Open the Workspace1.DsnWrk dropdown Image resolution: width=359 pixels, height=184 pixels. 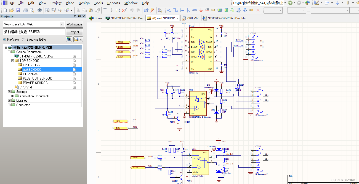[62, 24]
